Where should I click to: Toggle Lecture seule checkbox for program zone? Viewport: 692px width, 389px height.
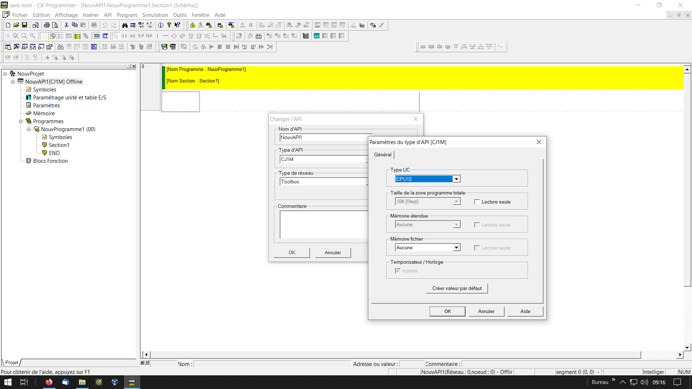[x=477, y=202]
